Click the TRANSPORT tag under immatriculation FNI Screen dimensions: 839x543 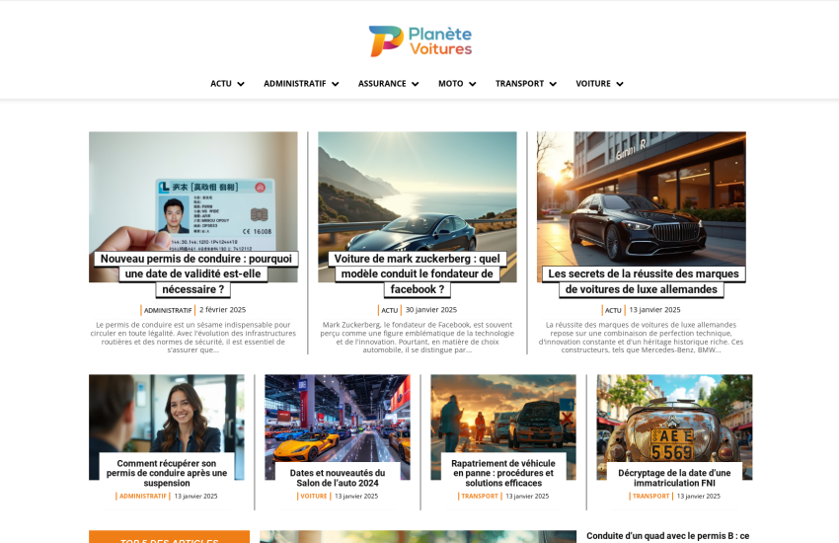650,496
